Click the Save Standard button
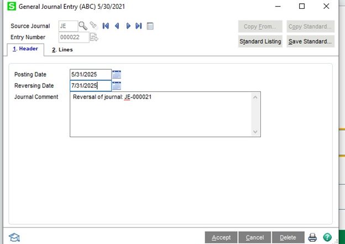The image size is (345, 244). click(x=310, y=41)
